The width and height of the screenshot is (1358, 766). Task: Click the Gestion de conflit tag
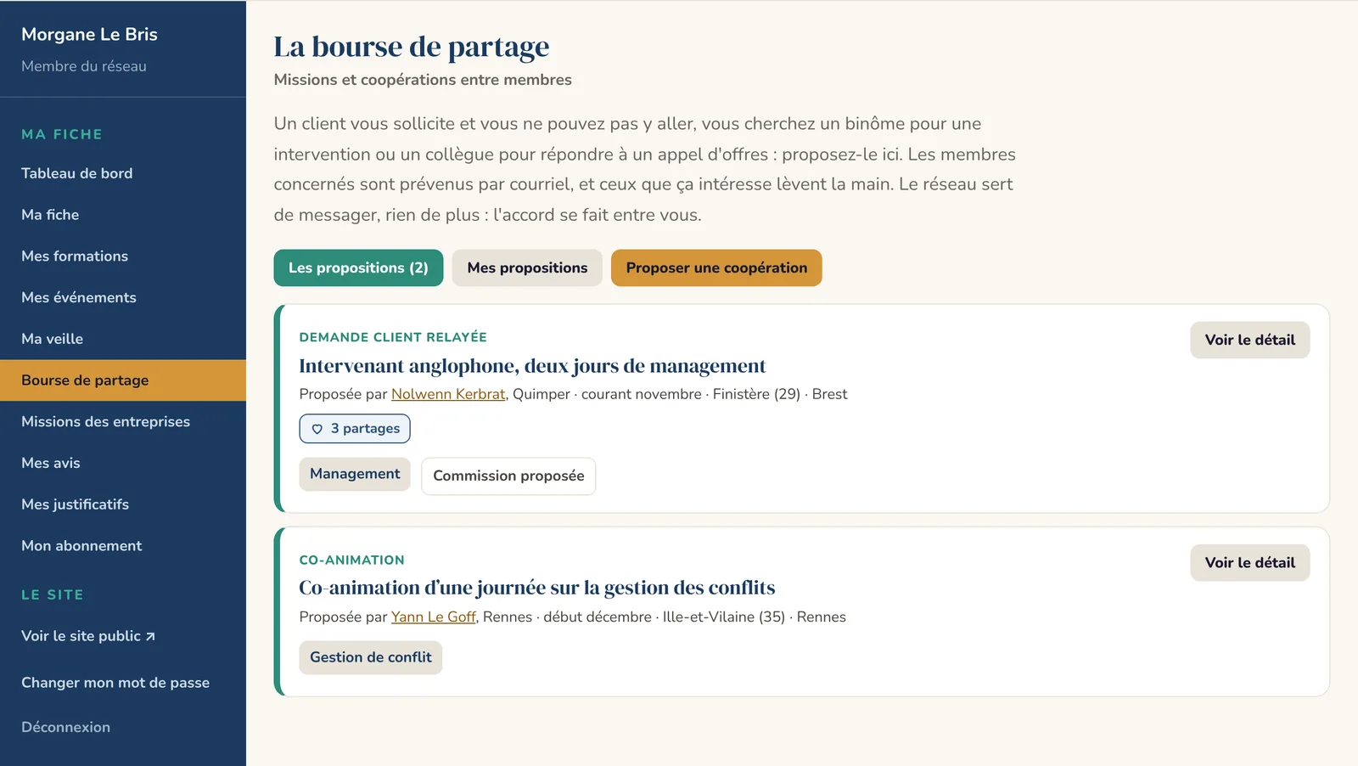tap(371, 657)
